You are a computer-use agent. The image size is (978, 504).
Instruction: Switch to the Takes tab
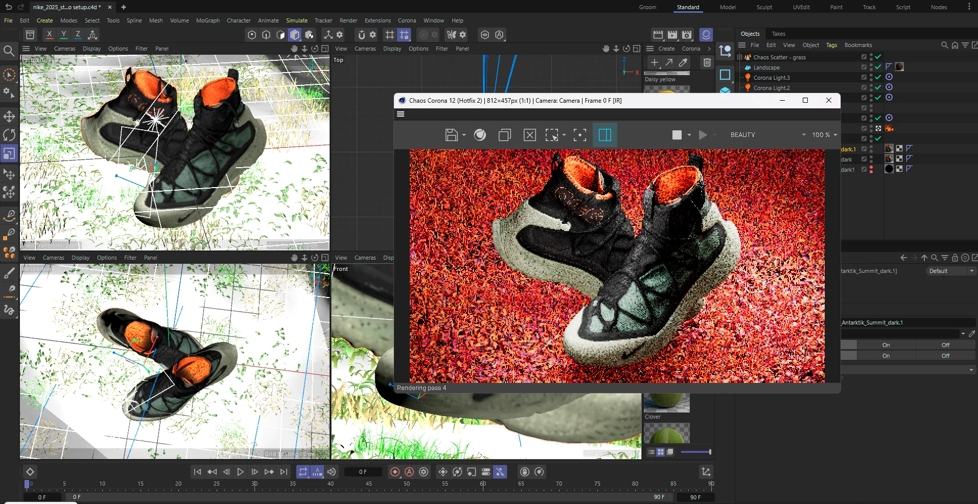coord(779,34)
